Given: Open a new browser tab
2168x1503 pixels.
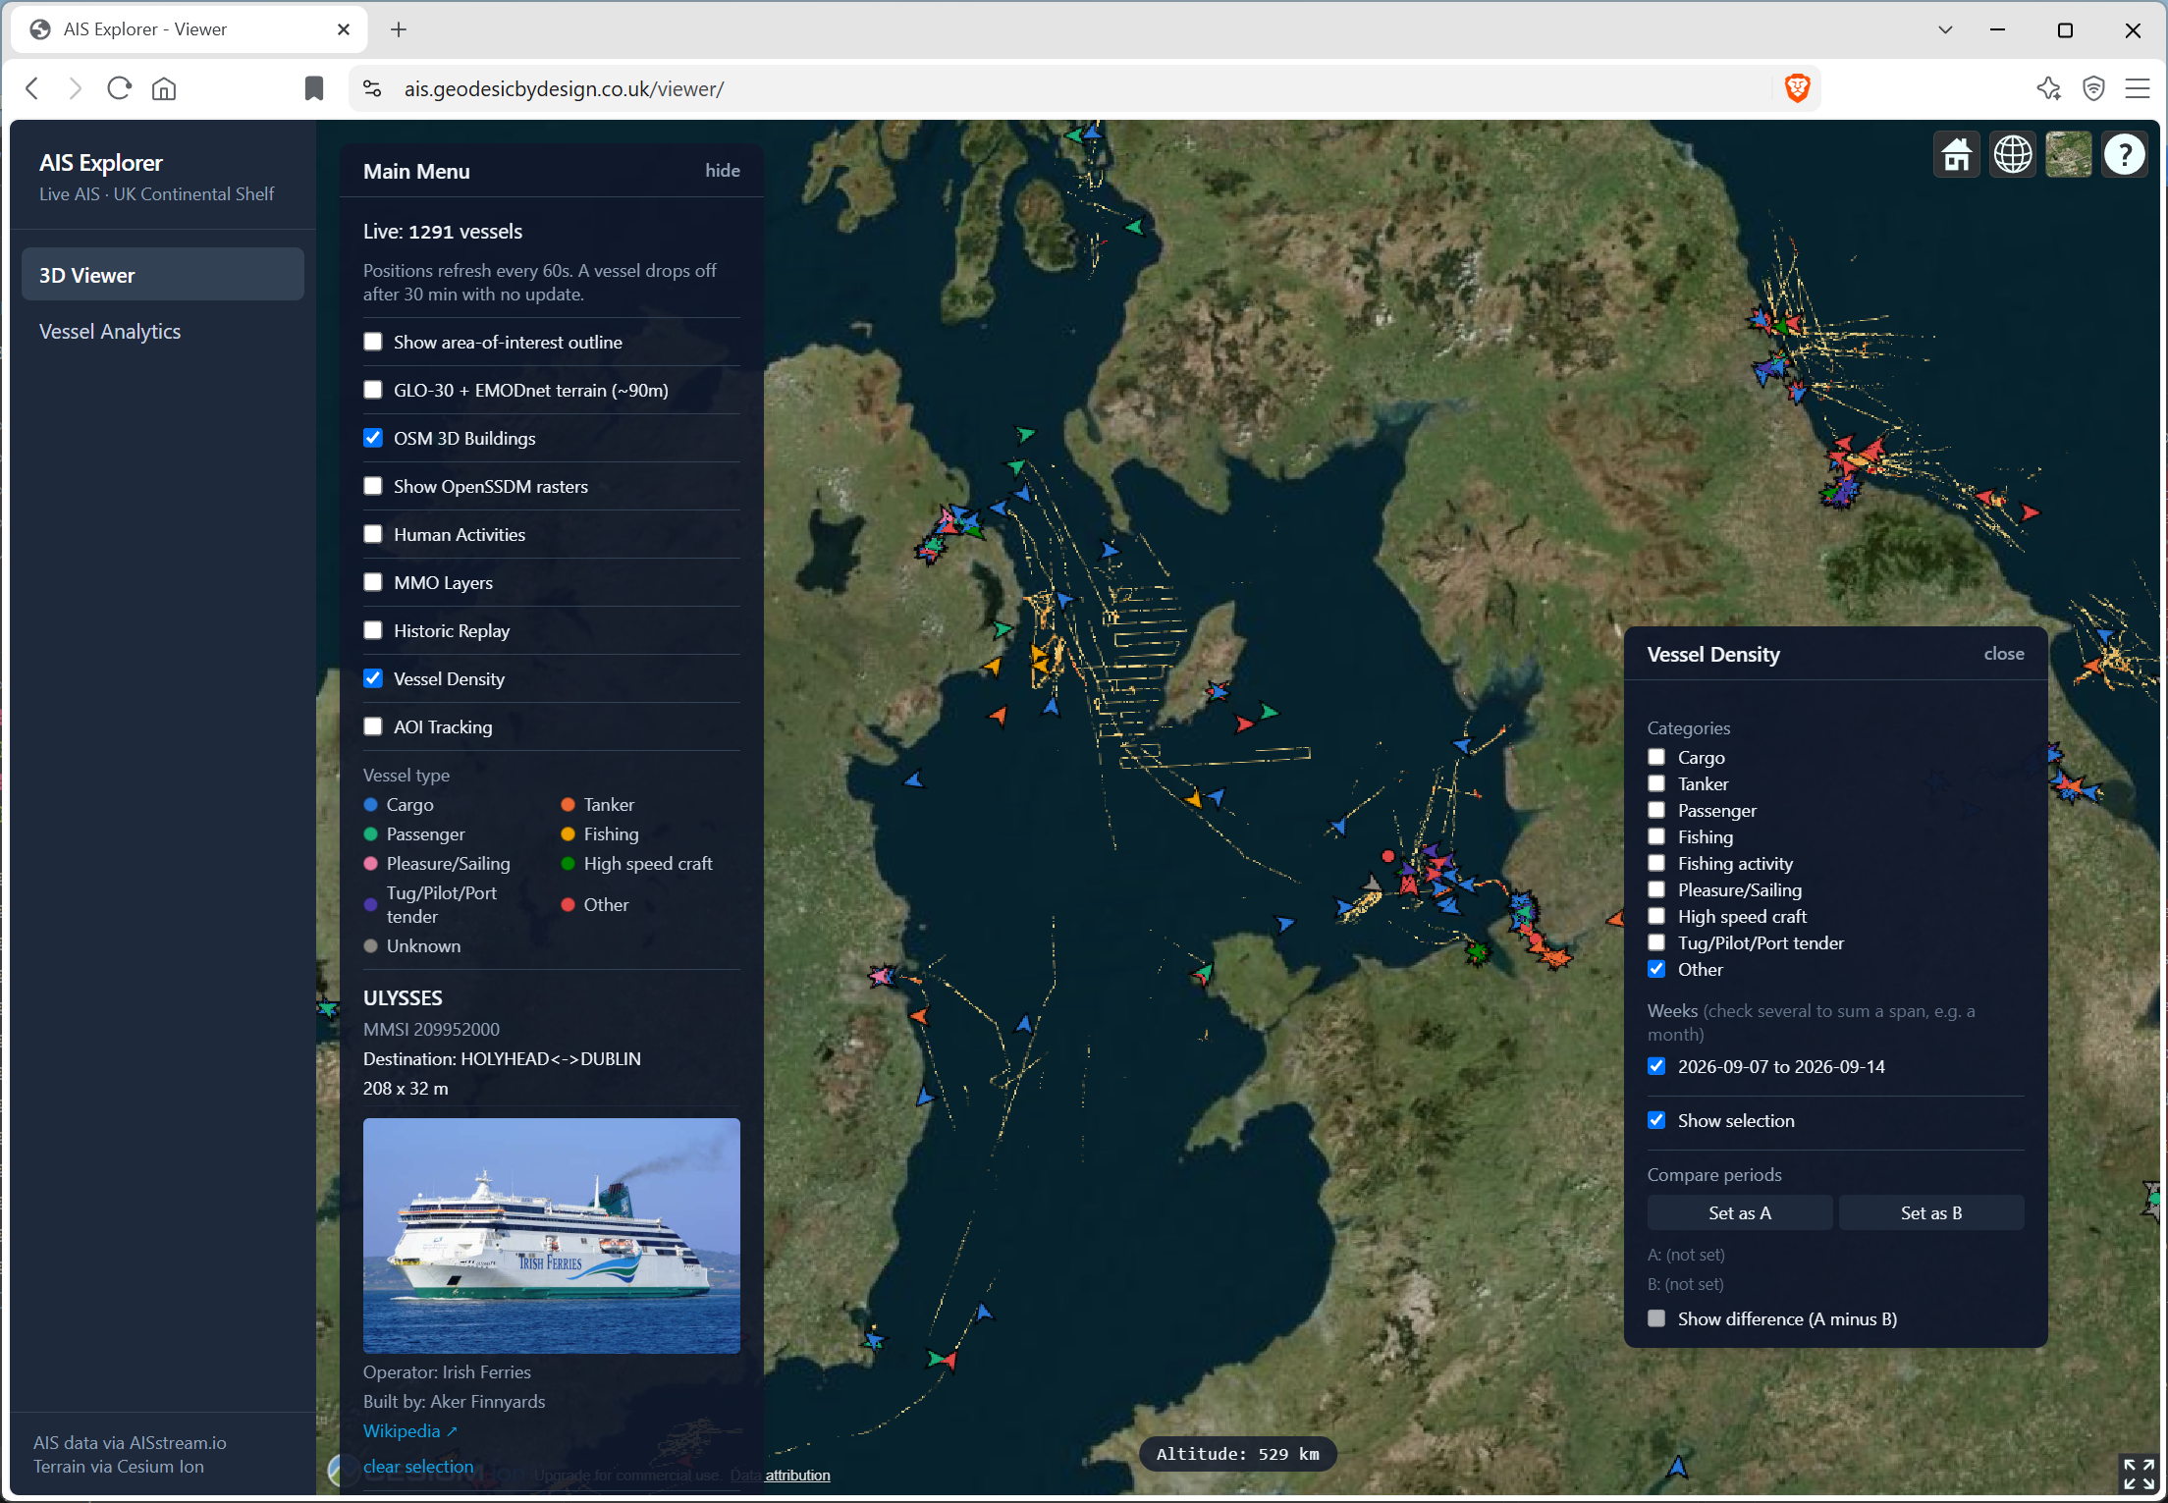Looking at the screenshot, I should tap(398, 29).
